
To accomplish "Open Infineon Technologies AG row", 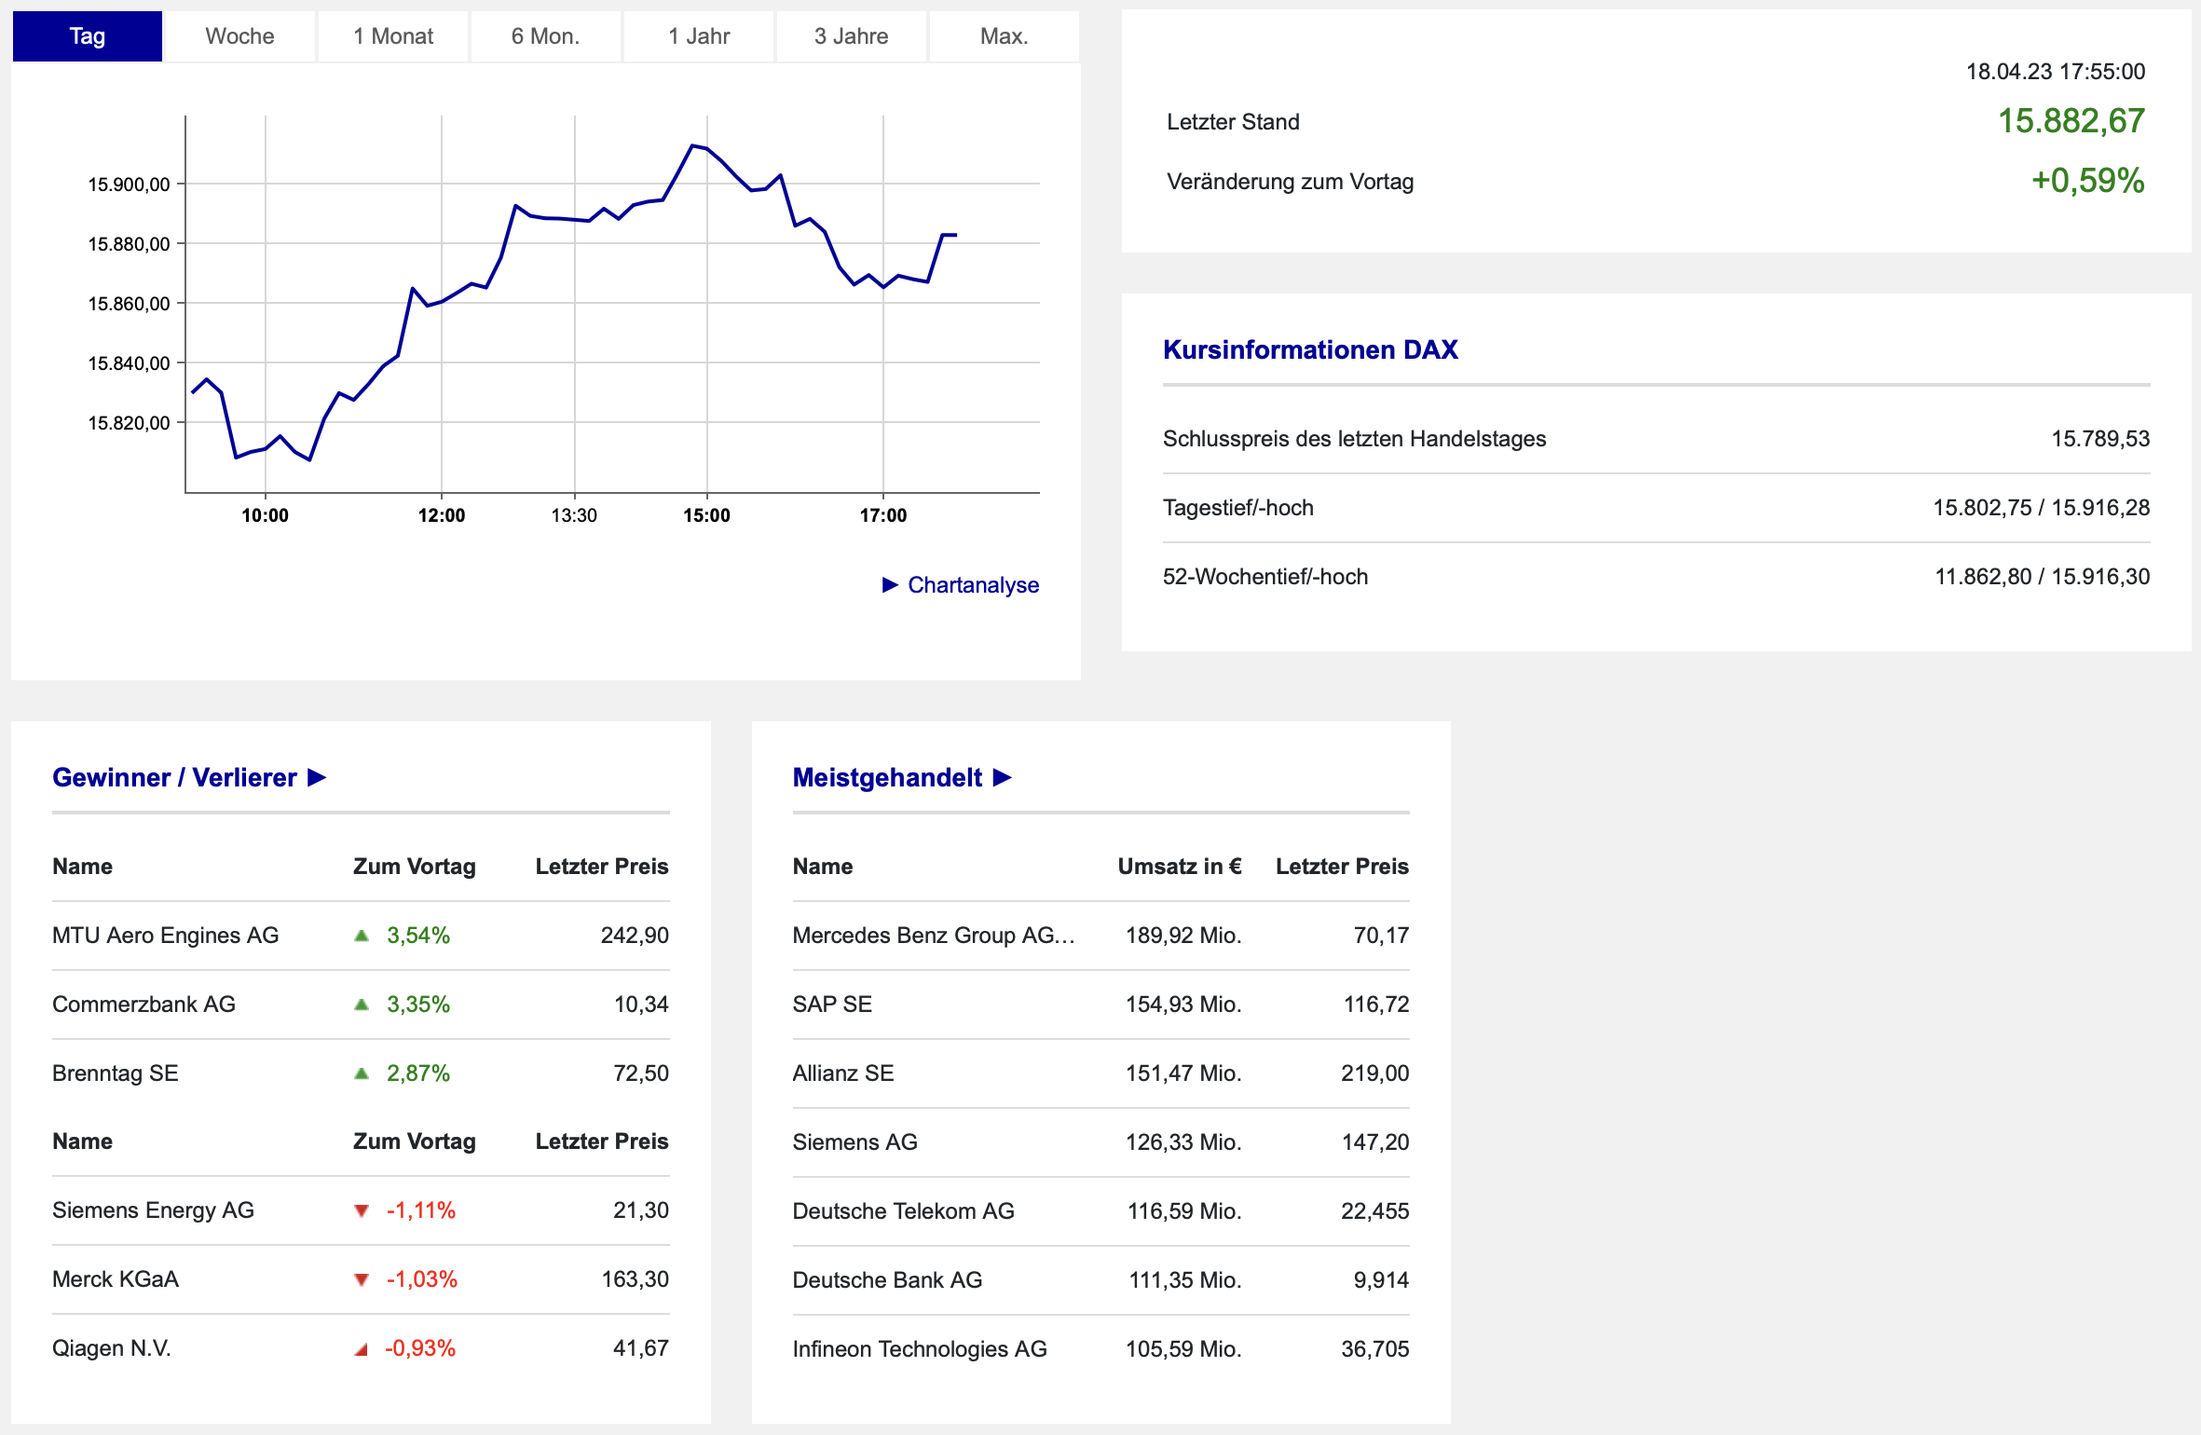I will click(x=919, y=1348).
